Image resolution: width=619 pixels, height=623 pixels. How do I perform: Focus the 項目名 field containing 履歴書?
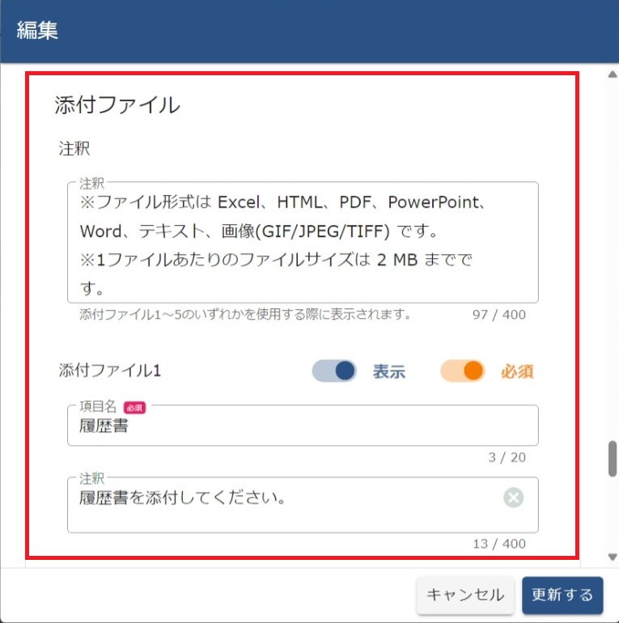click(x=302, y=426)
